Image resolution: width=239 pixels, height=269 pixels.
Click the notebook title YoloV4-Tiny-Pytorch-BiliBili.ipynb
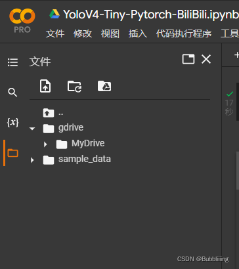[151, 14]
